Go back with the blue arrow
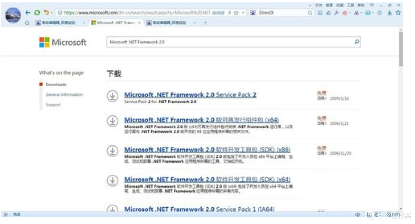Image resolution: width=415 pixels, height=224 pixels. click(x=28, y=13)
